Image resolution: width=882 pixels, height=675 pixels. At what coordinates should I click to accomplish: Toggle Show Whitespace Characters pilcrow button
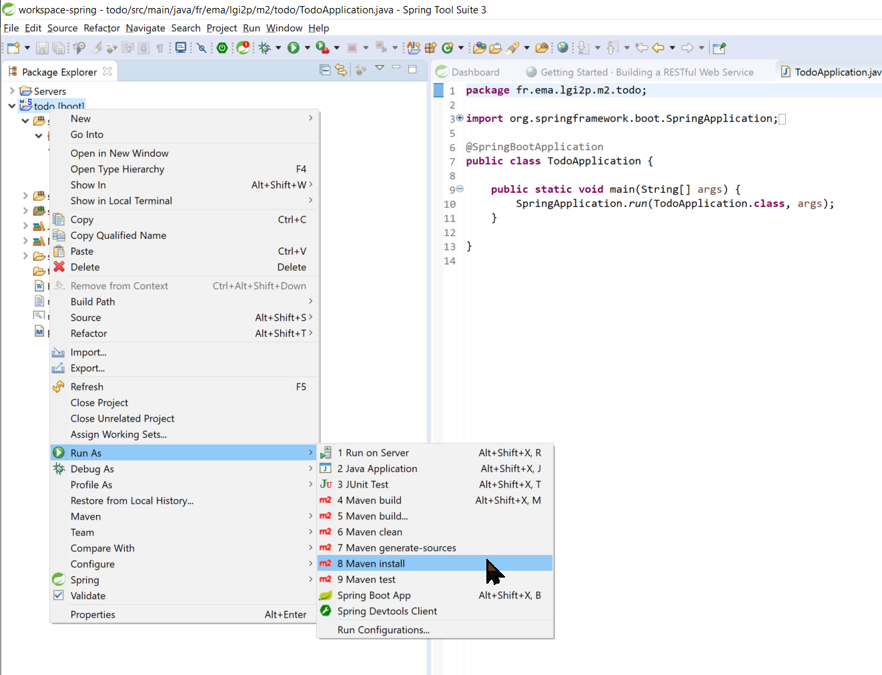click(160, 48)
